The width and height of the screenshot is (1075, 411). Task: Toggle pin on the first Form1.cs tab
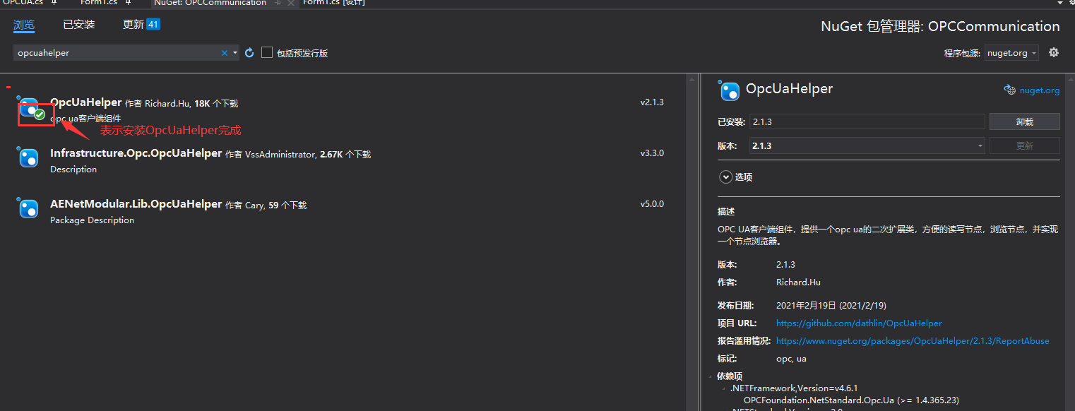pyautogui.click(x=128, y=3)
